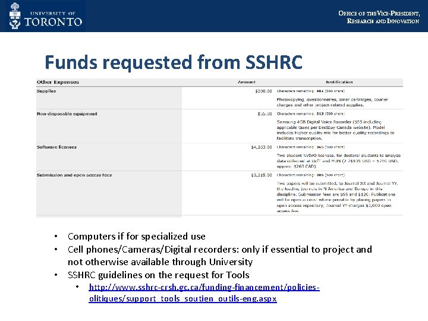428x321 pixels.
Task: Click the Samsung 4GB Digital Voice Recorder justification
Action: click(x=335, y=130)
